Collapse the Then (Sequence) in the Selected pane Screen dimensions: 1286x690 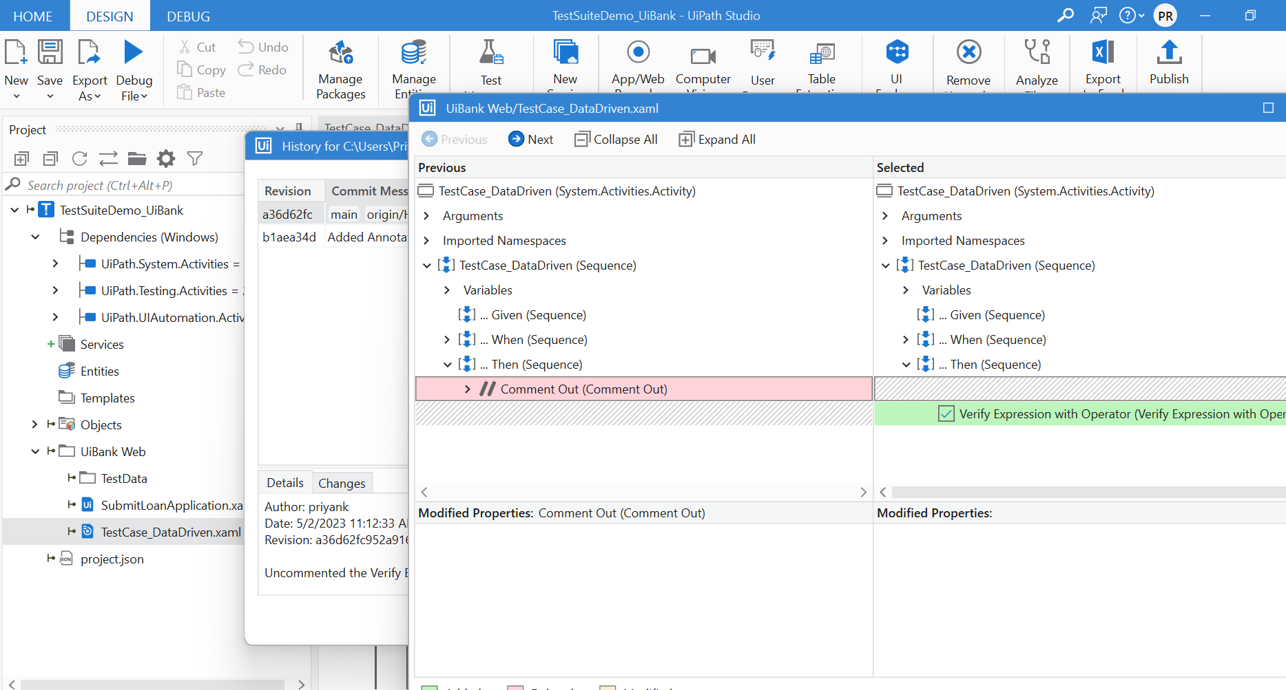point(906,364)
